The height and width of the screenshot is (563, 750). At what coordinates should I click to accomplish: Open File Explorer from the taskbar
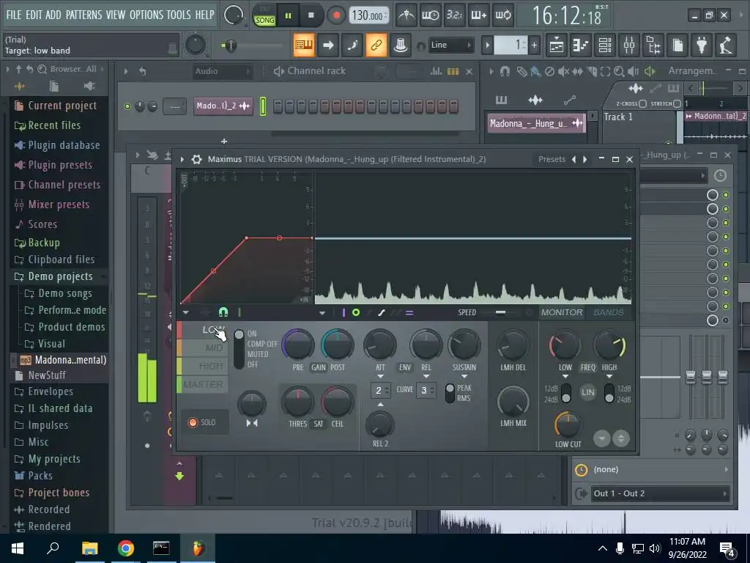(89, 548)
